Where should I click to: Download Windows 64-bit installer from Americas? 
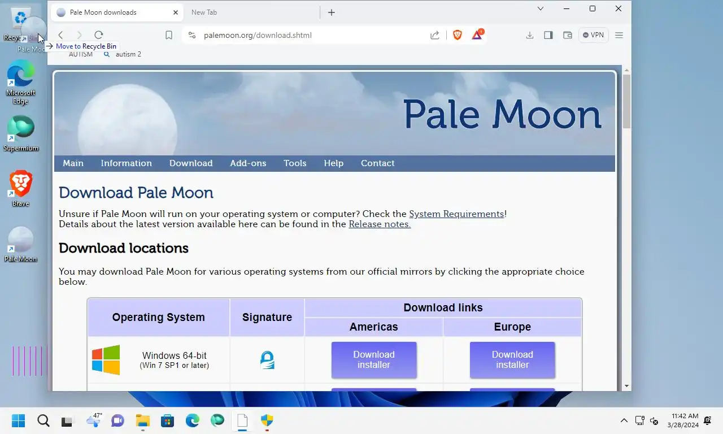(374, 360)
